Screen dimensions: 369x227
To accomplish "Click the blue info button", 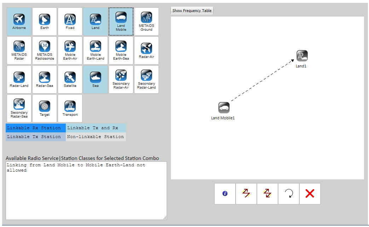I will 225,194.
